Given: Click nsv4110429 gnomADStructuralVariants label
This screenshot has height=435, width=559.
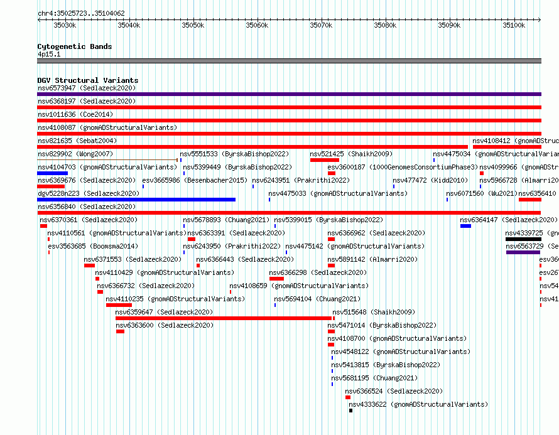Looking at the screenshot, I should (x=165, y=272).
